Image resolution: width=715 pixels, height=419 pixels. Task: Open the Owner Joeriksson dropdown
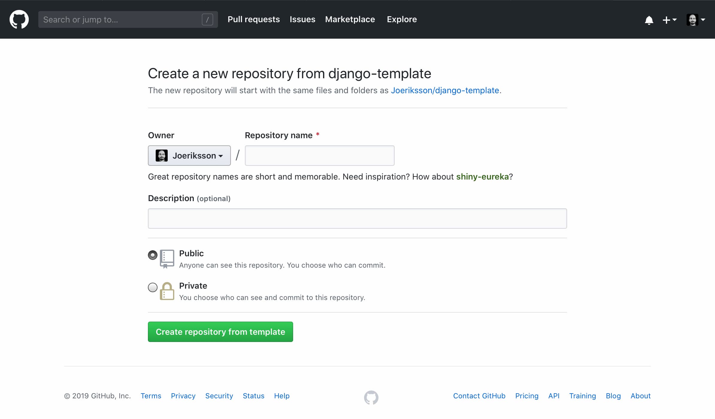(189, 156)
